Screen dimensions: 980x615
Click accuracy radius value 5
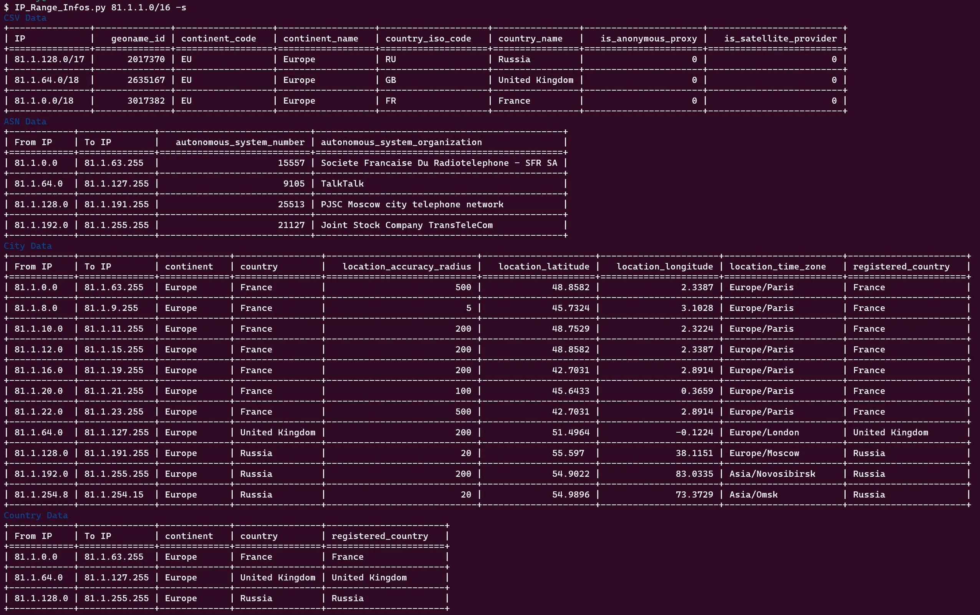tap(468, 308)
